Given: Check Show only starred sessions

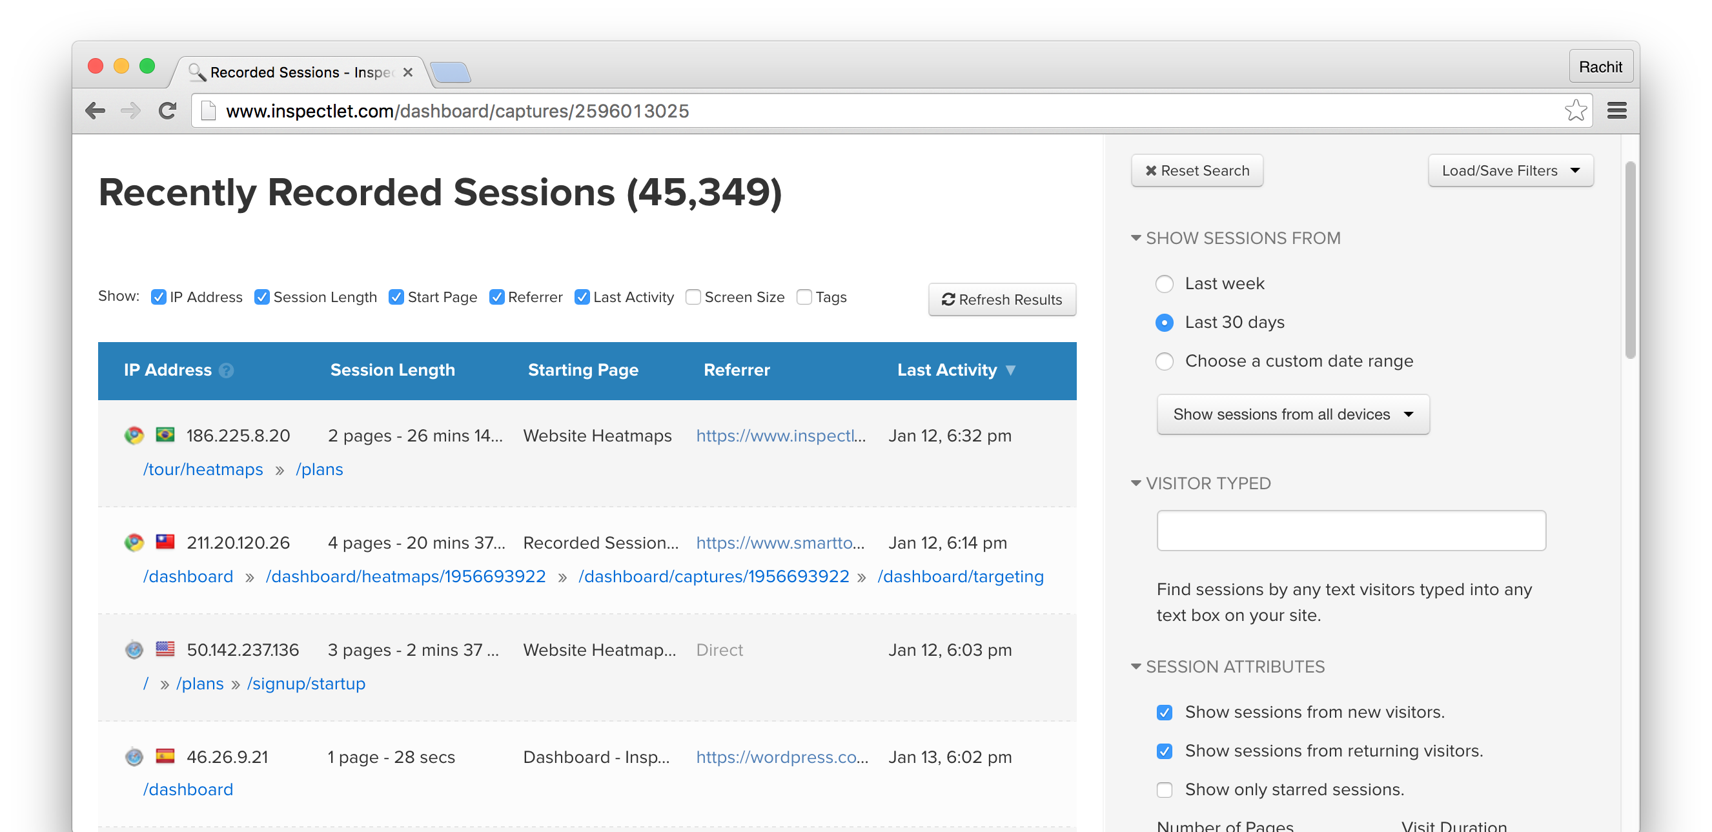Looking at the screenshot, I should 1165,789.
